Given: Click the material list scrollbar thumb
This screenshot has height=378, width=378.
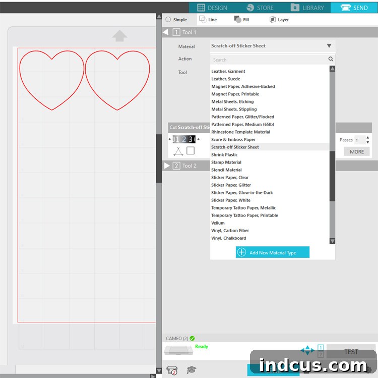Looking at the screenshot, I should [332, 176].
